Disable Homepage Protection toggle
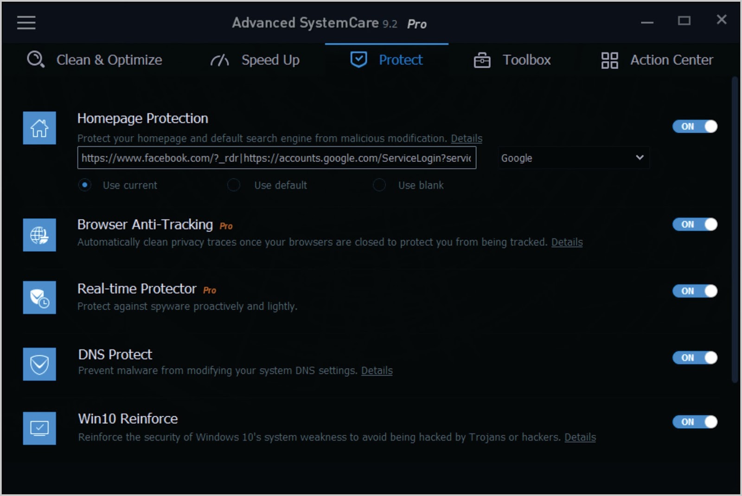The image size is (742, 496). click(x=695, y=126)
